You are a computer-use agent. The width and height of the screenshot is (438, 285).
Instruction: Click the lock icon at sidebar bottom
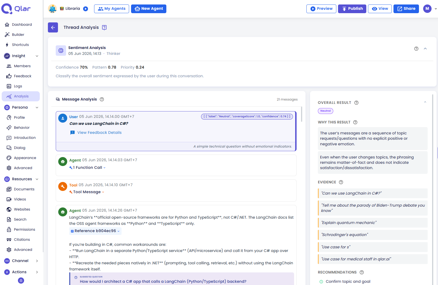(x=21, y=280)
